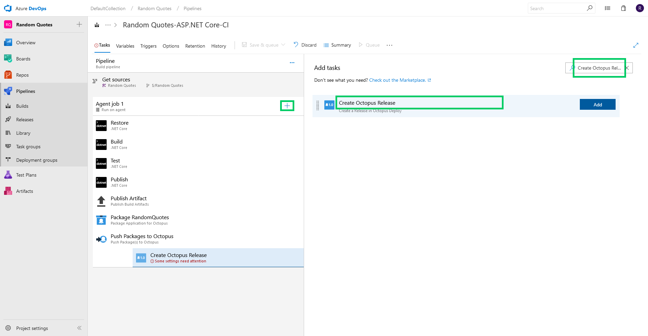Open DefaultCollection breadcrumb
The width and height of the screenshot is (648, 336).
(108, 8)
